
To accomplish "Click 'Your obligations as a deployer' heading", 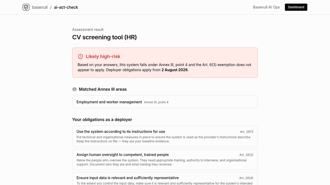I will point(102,119).
